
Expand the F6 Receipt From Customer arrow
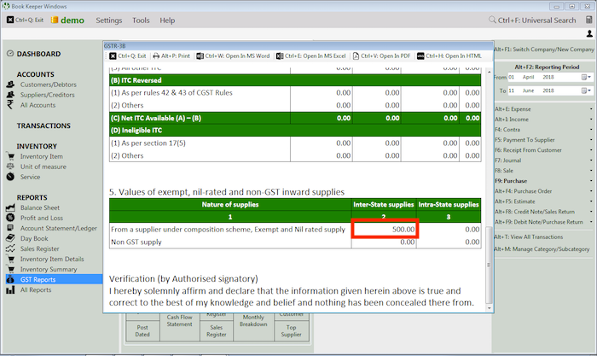(x=591, y=150)
